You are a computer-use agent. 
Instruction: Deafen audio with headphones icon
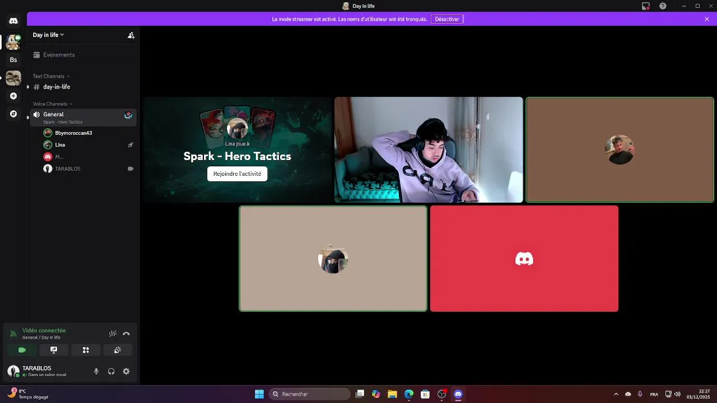pos(111,371)
